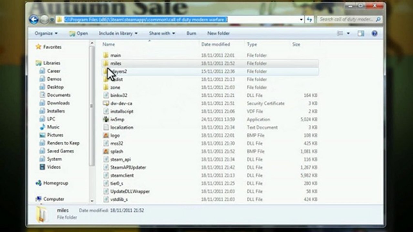
Task: Select the steamclient DLL file icon
Action: 106,175
